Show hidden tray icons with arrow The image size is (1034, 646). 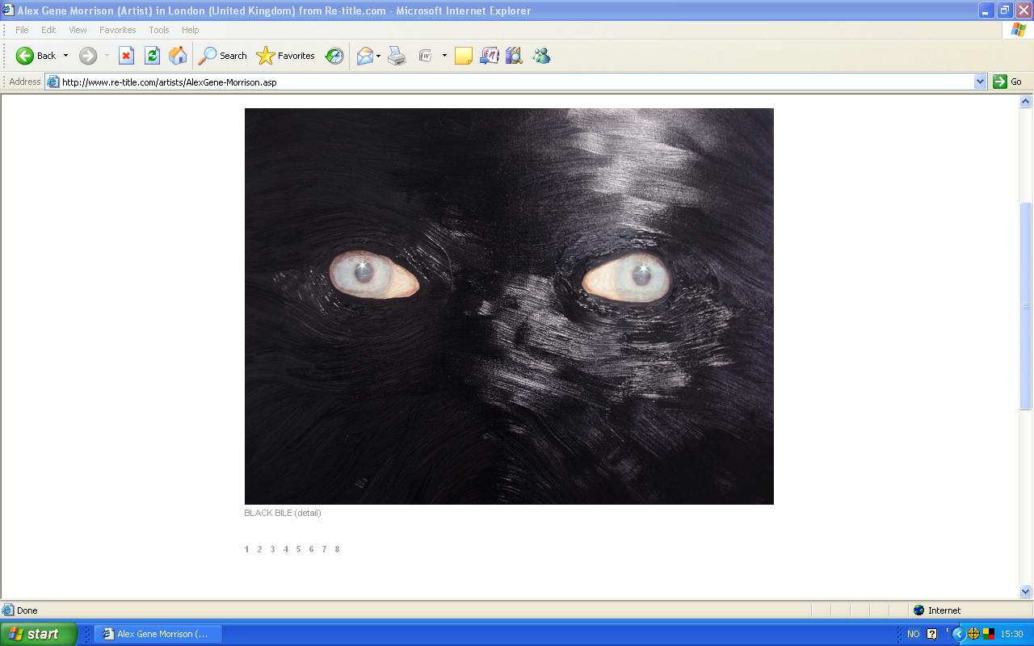tap(959, 634)
